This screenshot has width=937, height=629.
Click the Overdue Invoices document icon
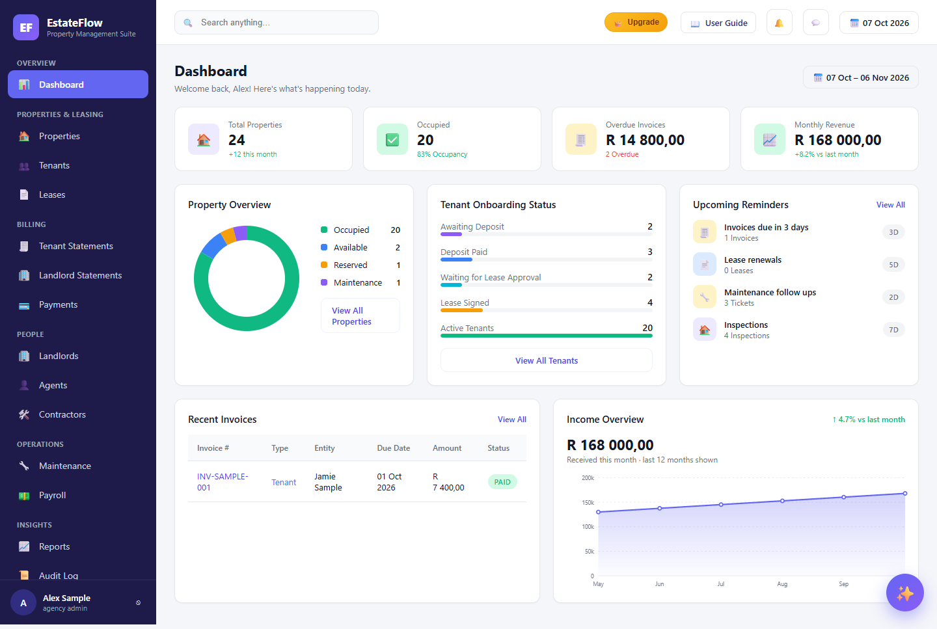[581, 139]
